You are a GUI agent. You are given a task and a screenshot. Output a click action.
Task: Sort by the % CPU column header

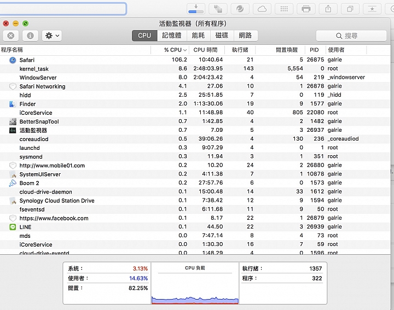click(170, 50)
